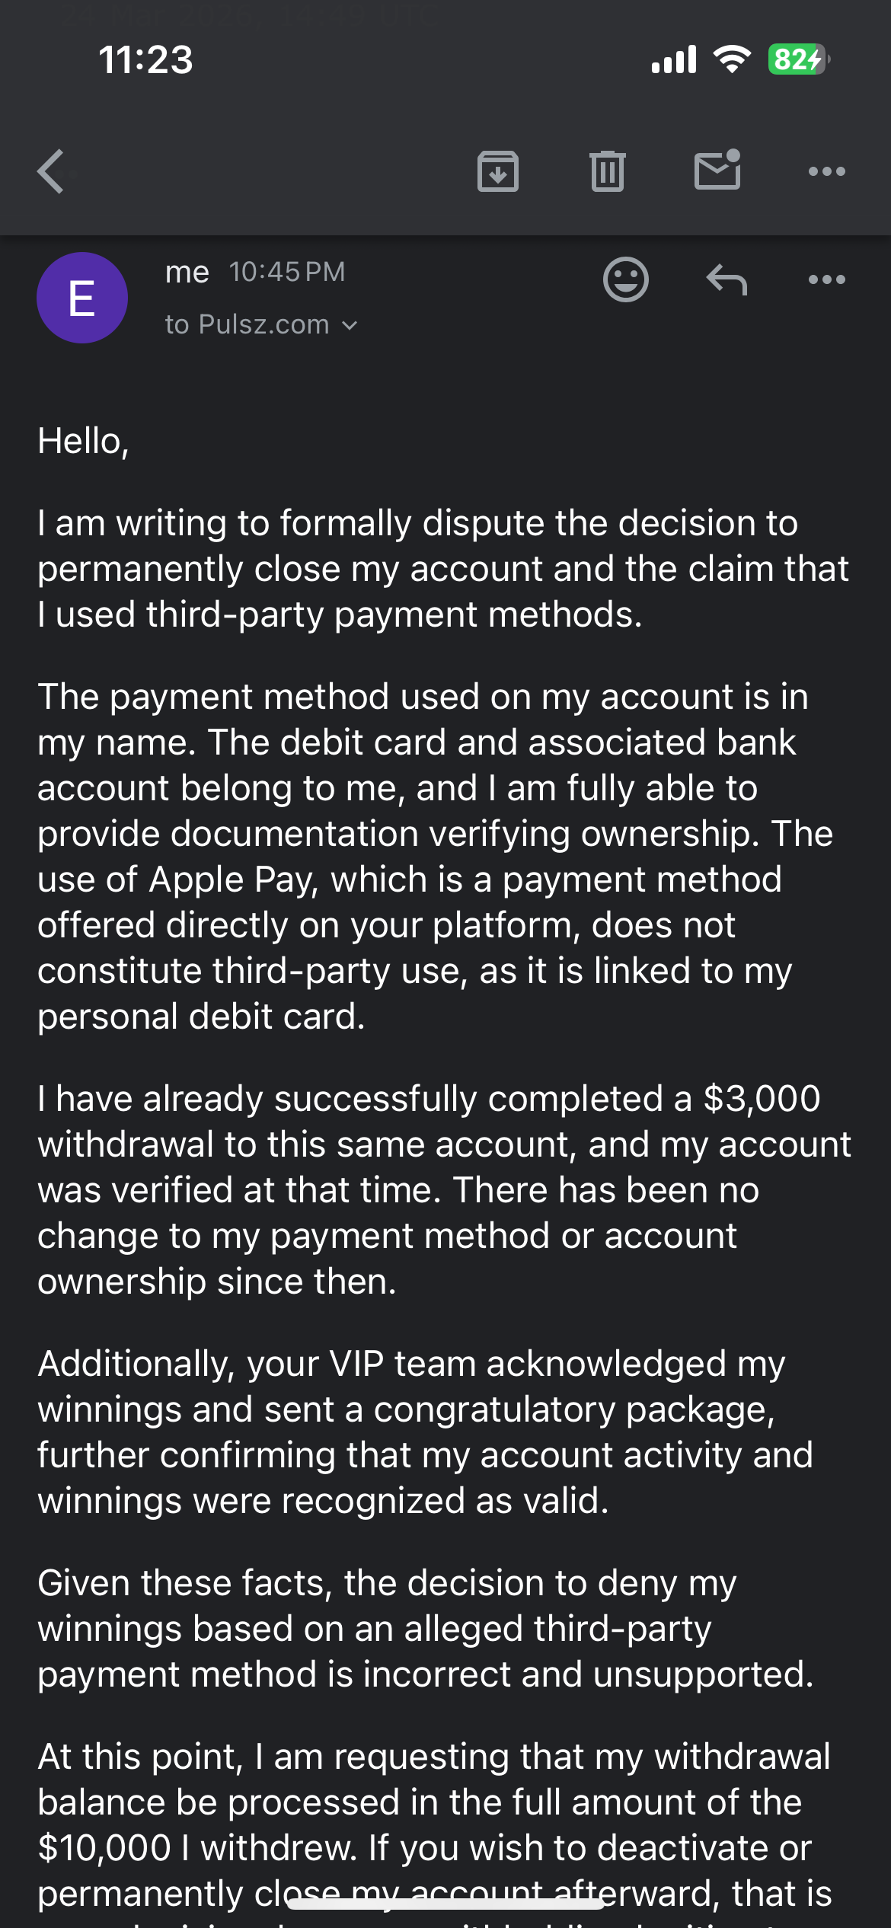Image resolution: width=891 pixels, height=1928 pixels.
Task: Tap the 11:23 clock in the status bar
Action: pos(145,59)
